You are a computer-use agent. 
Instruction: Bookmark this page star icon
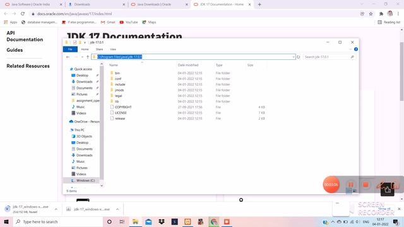coord(371,14)
